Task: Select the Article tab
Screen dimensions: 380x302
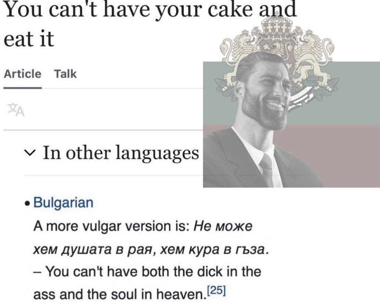Action: [x=22, y=74]
